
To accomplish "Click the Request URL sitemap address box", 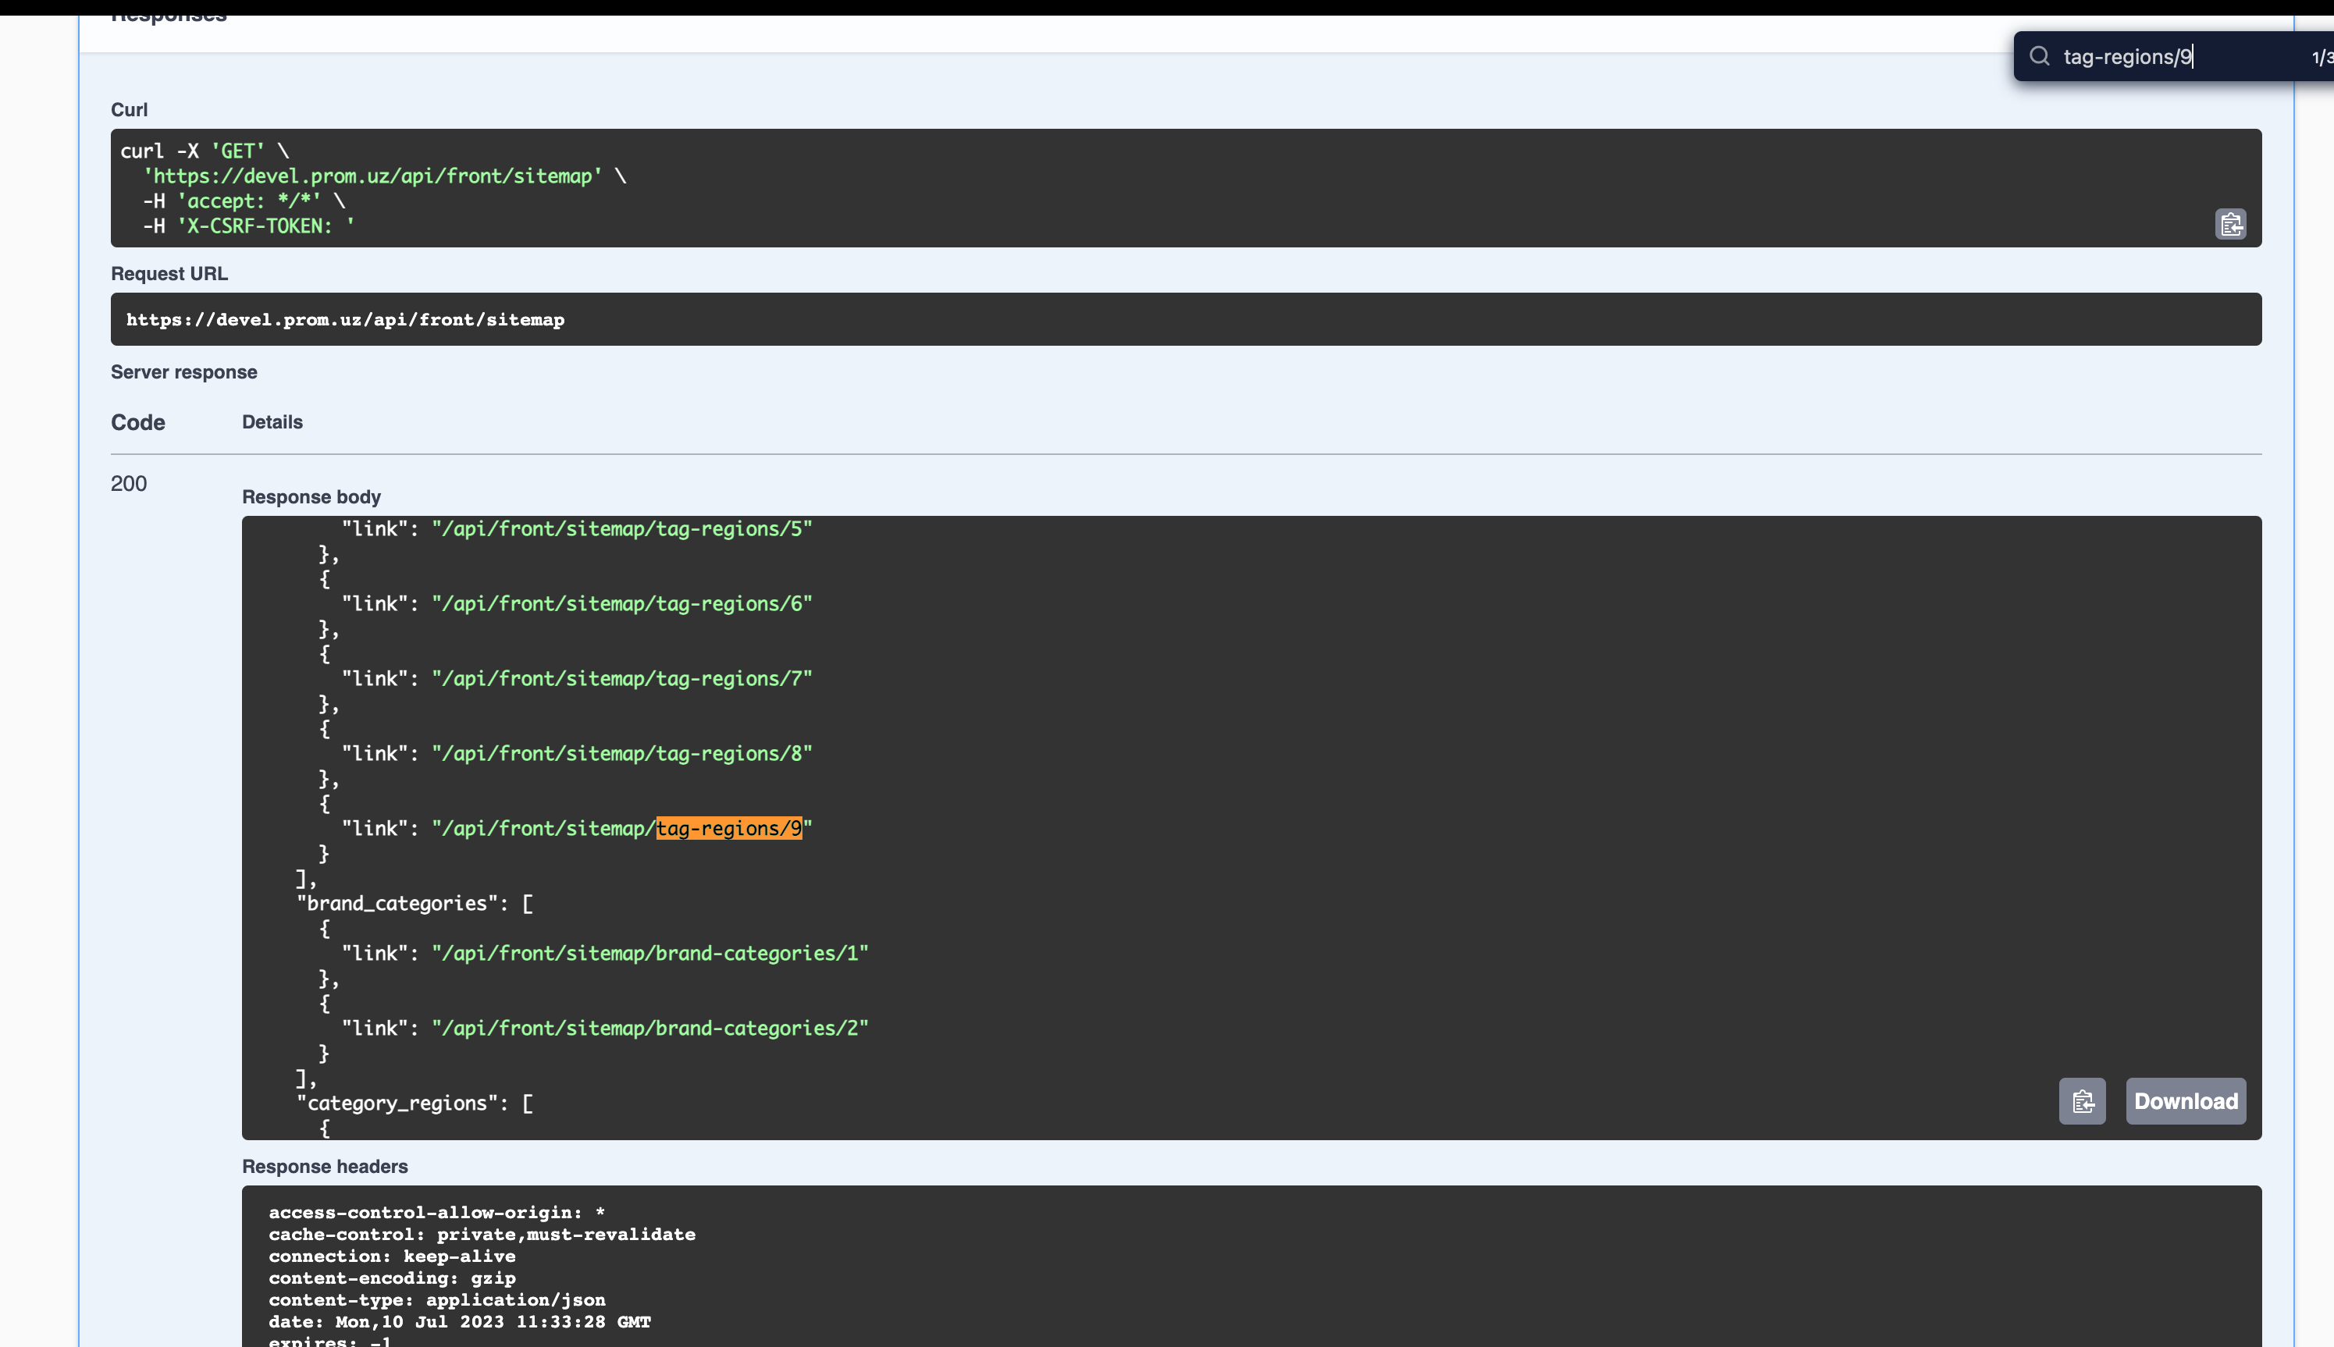I will point(345,319).
